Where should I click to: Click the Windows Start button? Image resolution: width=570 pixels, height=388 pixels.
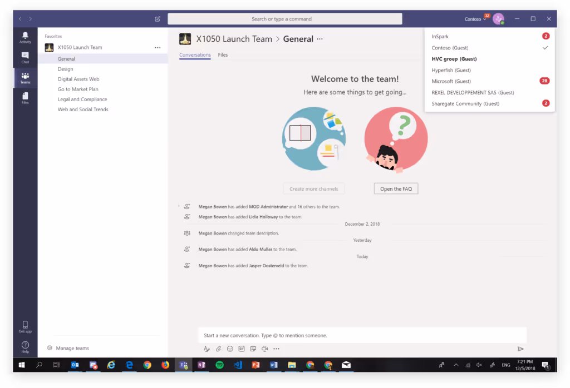click(x=22, y=365)
